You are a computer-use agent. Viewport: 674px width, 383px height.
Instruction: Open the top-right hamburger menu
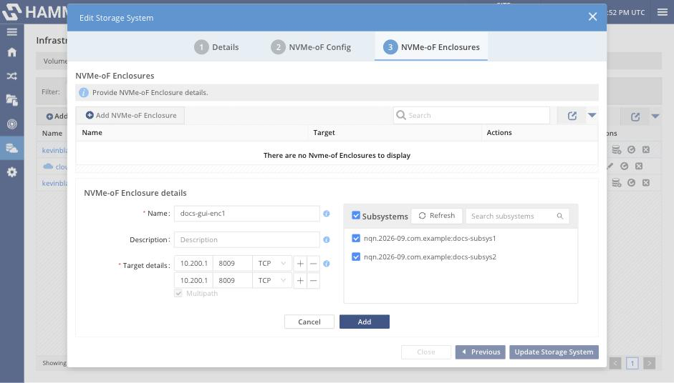[x=663, y=12]
